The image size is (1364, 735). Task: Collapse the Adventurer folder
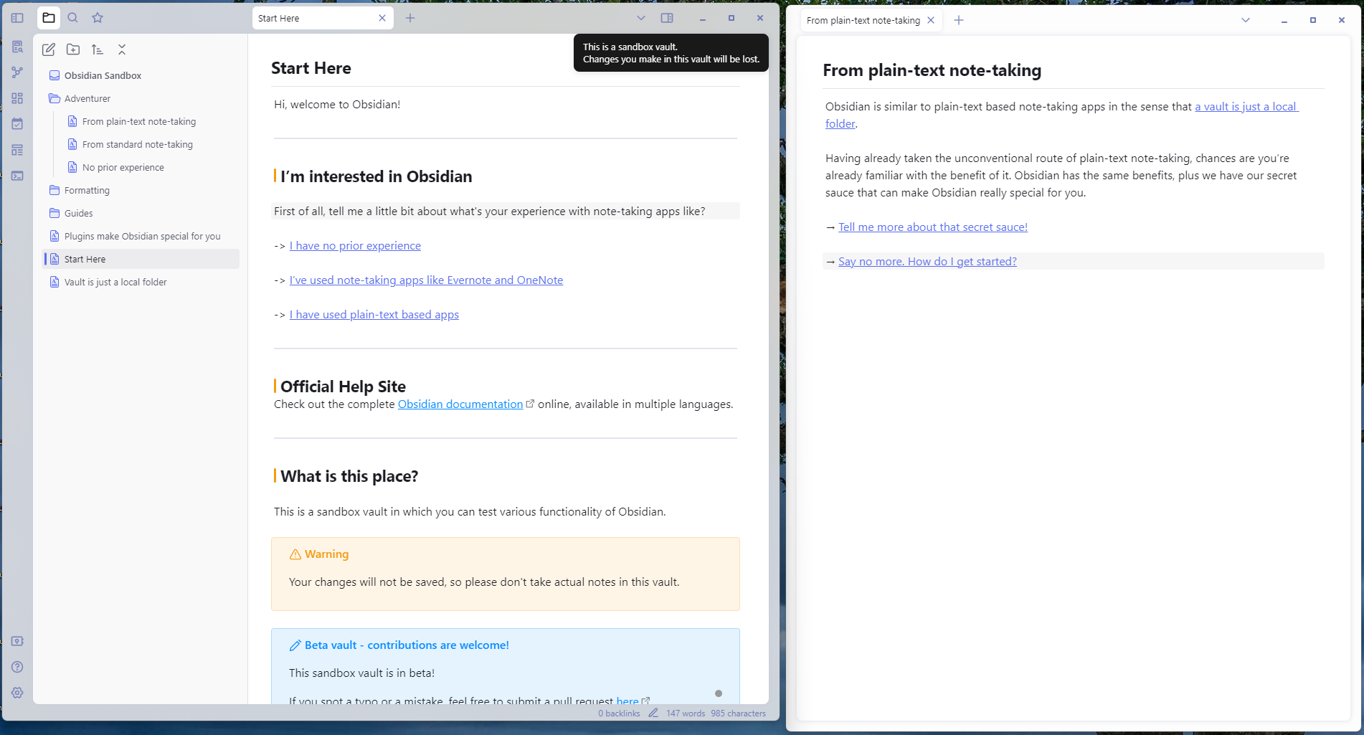coord(87,98)
